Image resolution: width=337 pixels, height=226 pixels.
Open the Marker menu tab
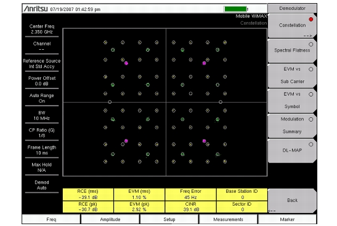click(x=287, y=219)
